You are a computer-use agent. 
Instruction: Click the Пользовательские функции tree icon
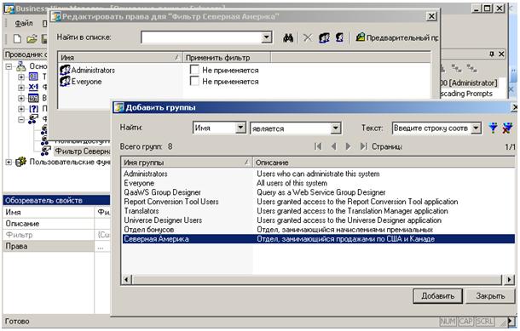[x=21, y=162]
